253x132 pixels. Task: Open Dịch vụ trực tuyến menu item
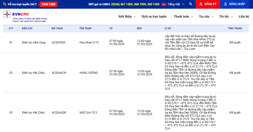154,17
